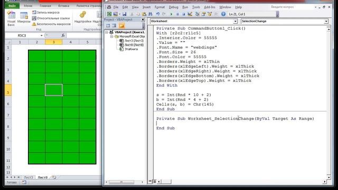Viewport: 338px width, 190px height.
Task: Click the fx Insert Function icon
Action: [x=63, y=35]
